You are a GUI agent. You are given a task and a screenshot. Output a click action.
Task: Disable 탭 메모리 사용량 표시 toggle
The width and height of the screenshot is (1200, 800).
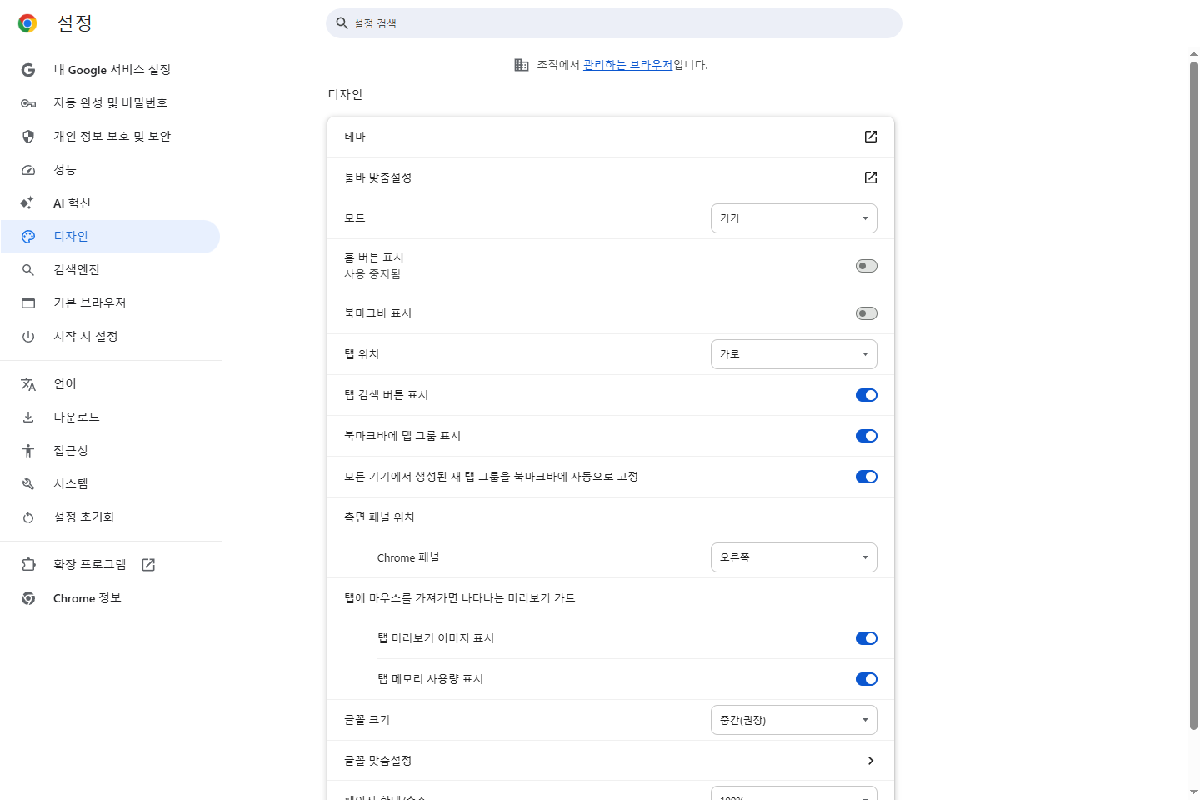coord(867,679)
